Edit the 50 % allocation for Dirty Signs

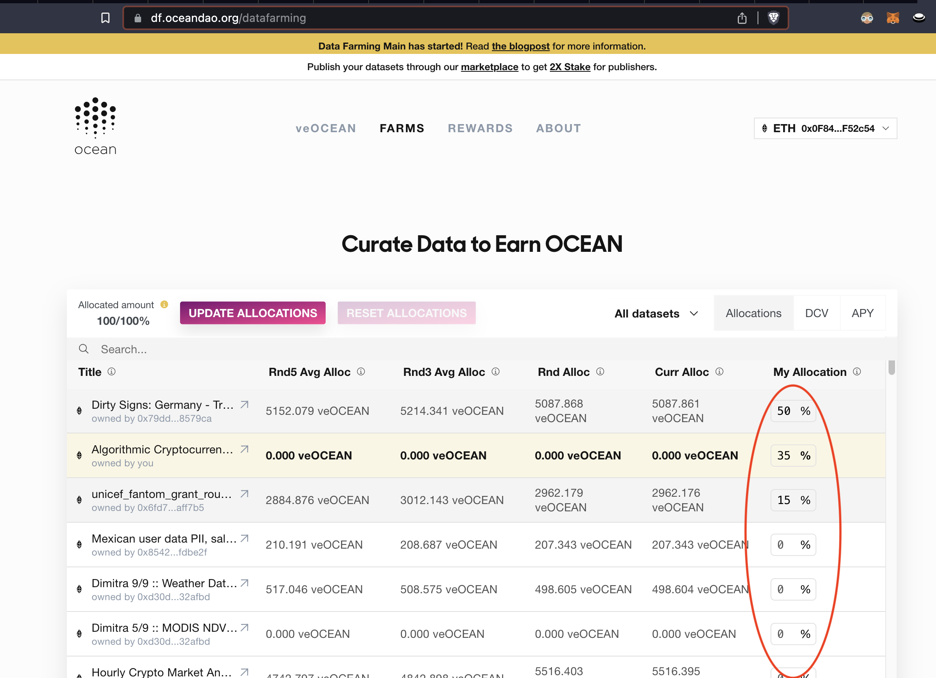point(793,411)
